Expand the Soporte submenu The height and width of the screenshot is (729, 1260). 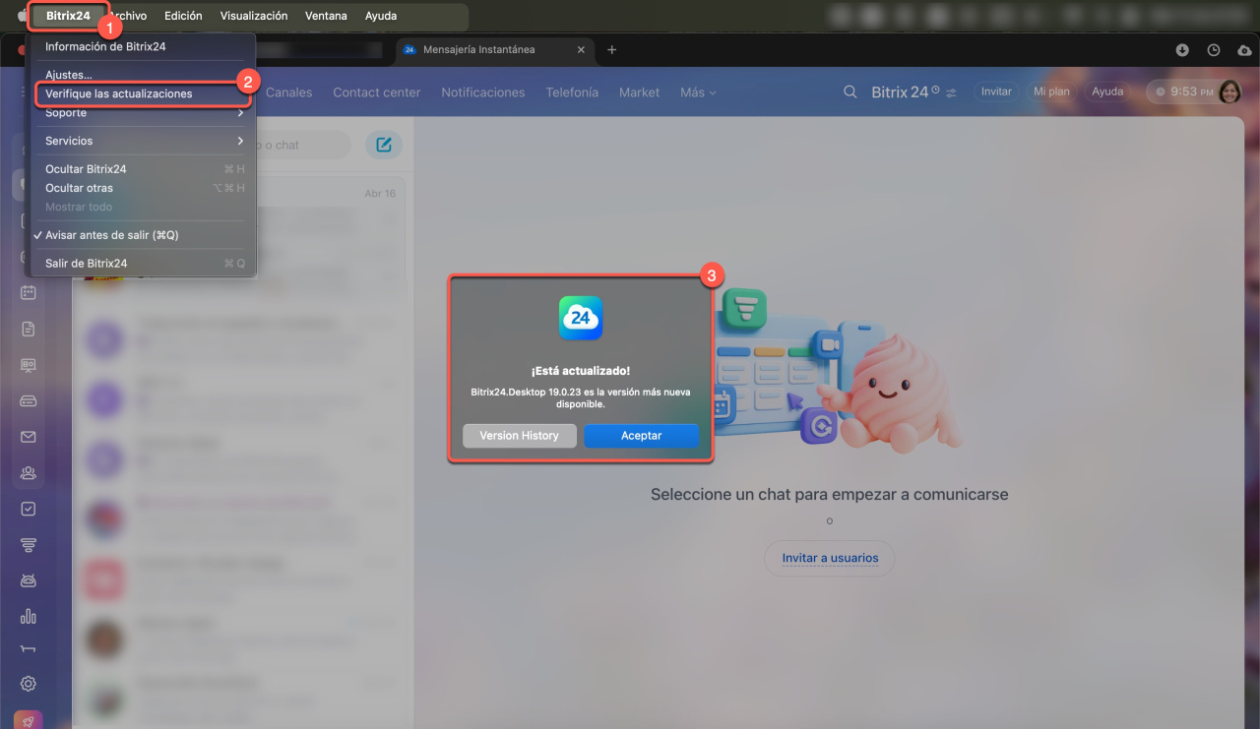click(x=143, y=113)
